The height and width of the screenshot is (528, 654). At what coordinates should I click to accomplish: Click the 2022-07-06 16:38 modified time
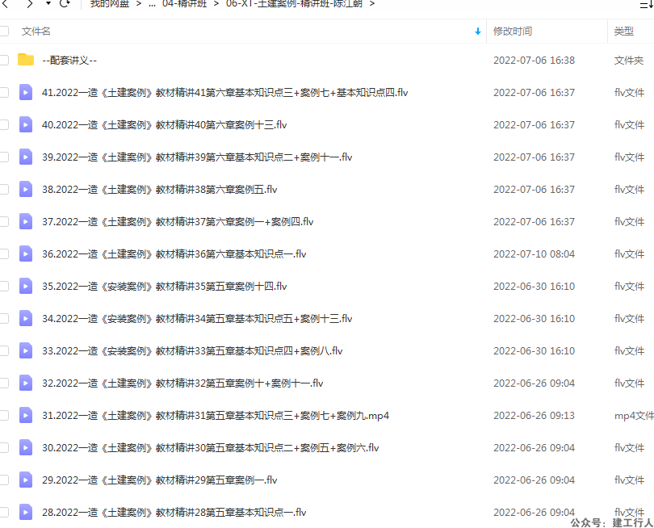pos(534,61)
